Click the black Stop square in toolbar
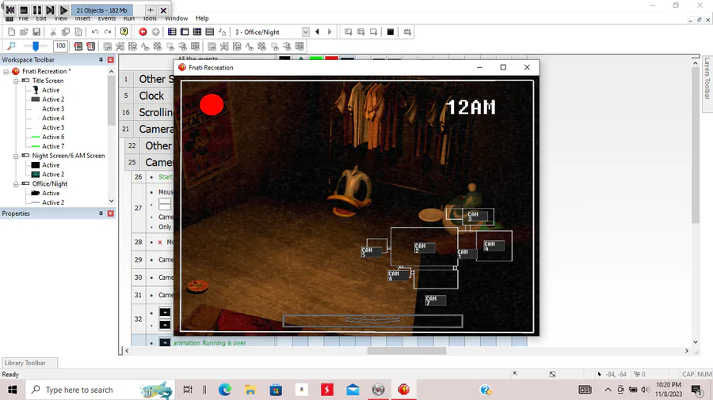The height and width of the screenshot is (400, 713). click(x=390, y=32)
